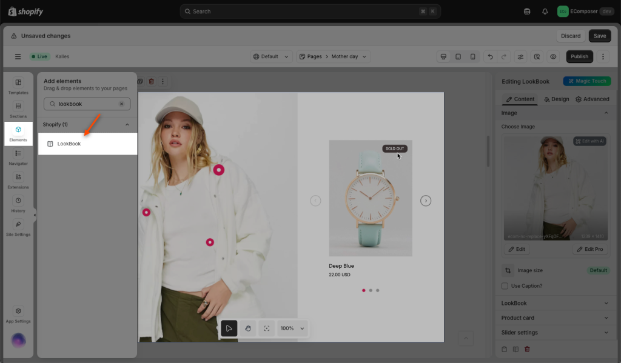This screenshot has width=621, height=363.
Task: Expand the Product card section
Action: coord(555,318)
